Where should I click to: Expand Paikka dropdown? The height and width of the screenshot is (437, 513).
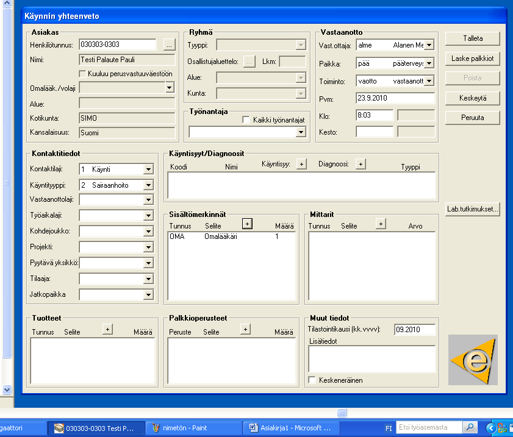pos(429,63)
